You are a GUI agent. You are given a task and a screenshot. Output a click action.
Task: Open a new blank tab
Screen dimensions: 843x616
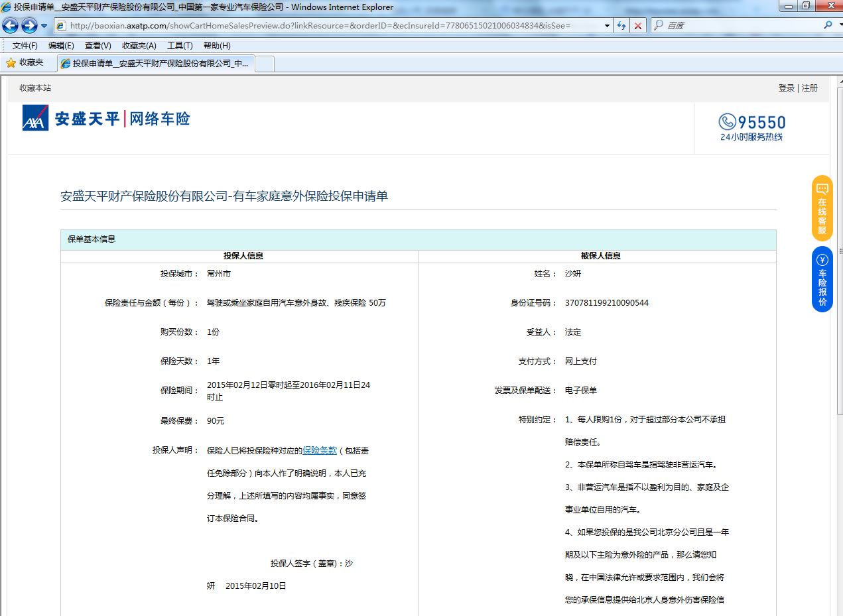point(265,64)
